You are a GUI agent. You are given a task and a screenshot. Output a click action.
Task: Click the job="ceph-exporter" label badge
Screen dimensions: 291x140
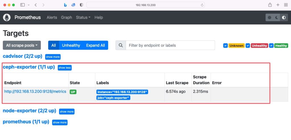[113, 98]
